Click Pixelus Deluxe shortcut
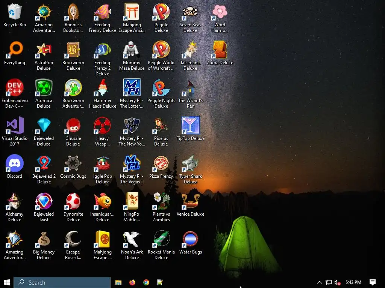This screenshot has height=288, width=385. tap(161, 125)
